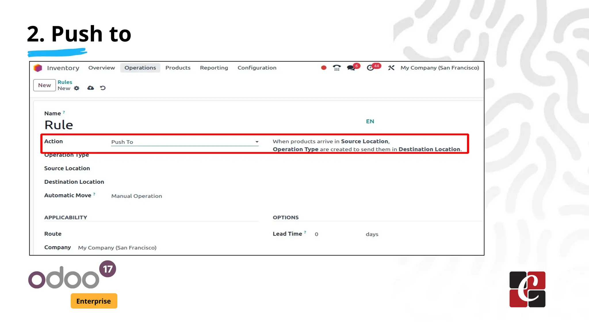Open the Configuration menu
Screen dimensions: 589x331
click(257, 68)
